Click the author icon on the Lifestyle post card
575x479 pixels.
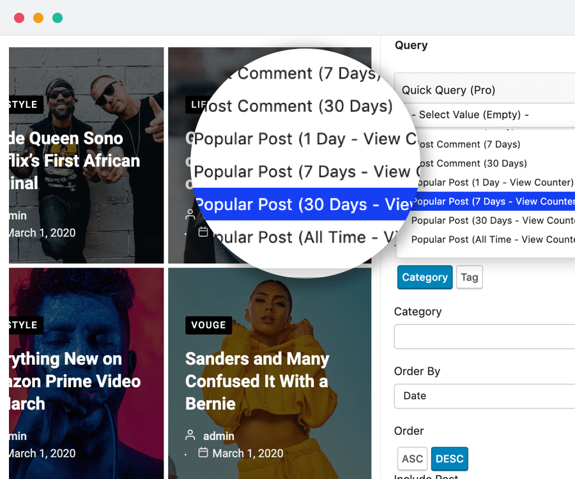[190, 215]
